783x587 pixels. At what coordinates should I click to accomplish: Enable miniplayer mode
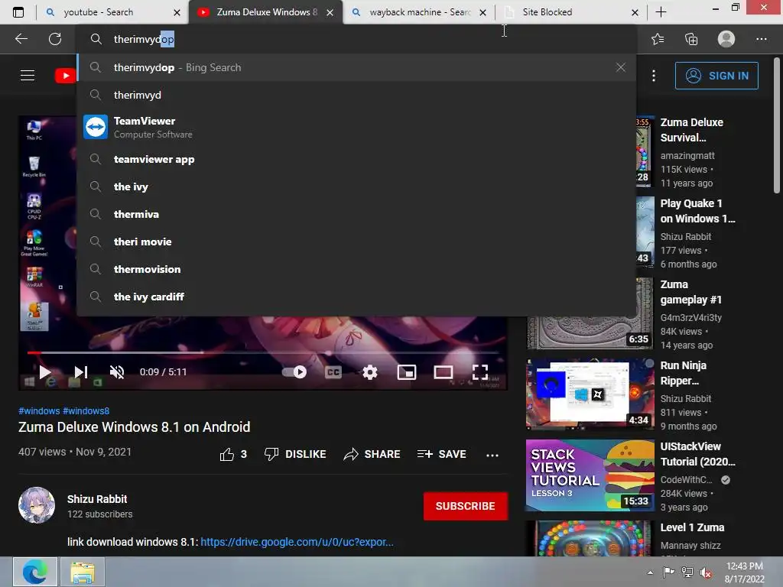click(407, 372)
